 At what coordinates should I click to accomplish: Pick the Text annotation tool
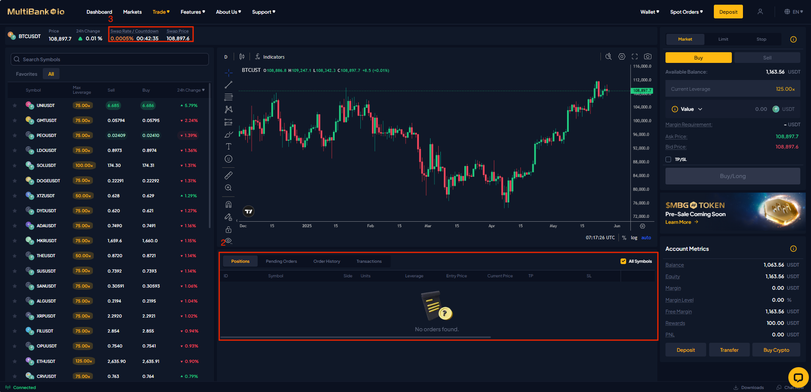pyautogui.click(x=228, y=146)
